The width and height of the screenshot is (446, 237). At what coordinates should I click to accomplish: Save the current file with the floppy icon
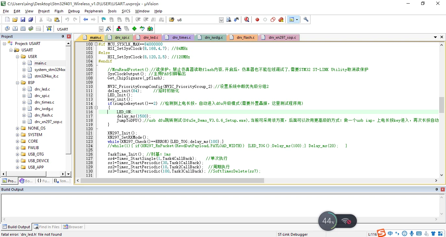click(23, 20)
